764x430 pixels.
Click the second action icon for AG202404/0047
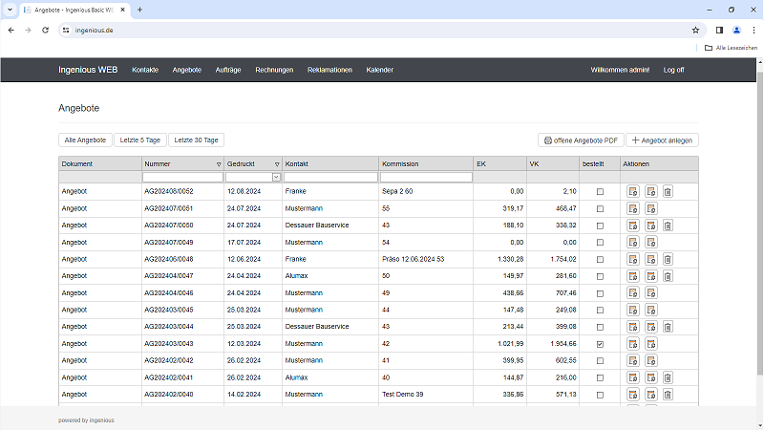coord(651,276)
